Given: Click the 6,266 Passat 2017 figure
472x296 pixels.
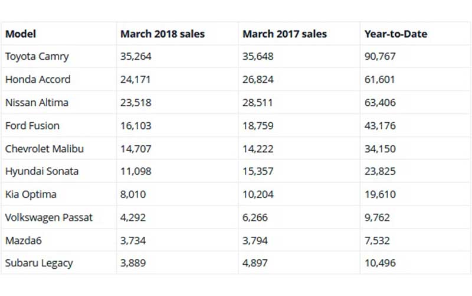Looking at the screenshot, I should (x=255, y=217).
